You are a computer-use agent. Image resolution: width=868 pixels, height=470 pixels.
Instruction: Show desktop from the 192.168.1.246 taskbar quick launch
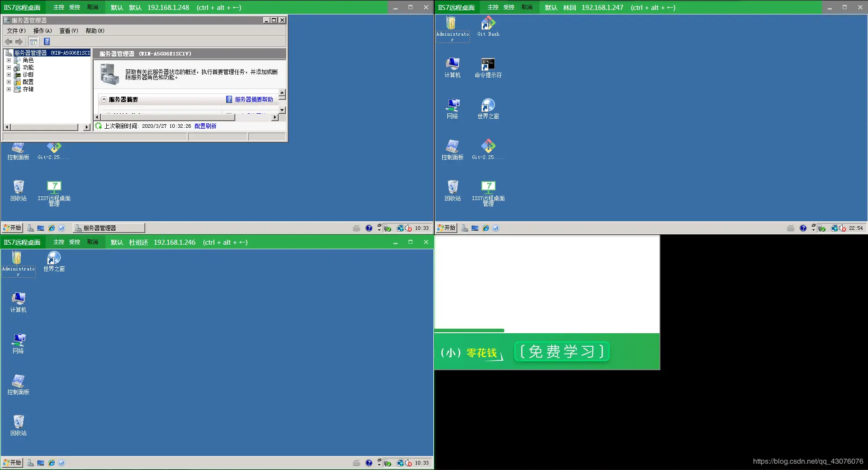point(41,463)
